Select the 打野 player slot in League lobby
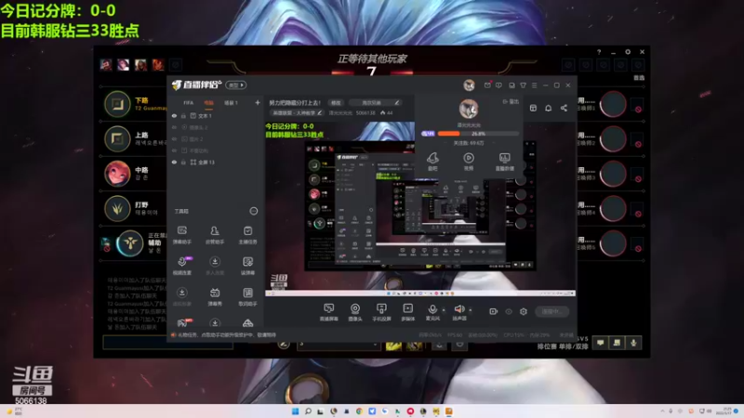Viewport: 744px width, 418px height. pos(134,208)
